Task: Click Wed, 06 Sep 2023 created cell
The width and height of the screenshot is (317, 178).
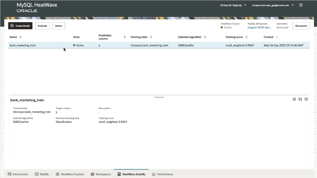Action: tap(283, 45)
